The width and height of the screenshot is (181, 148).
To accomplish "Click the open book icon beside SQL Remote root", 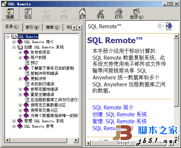I will click(14, 37).
